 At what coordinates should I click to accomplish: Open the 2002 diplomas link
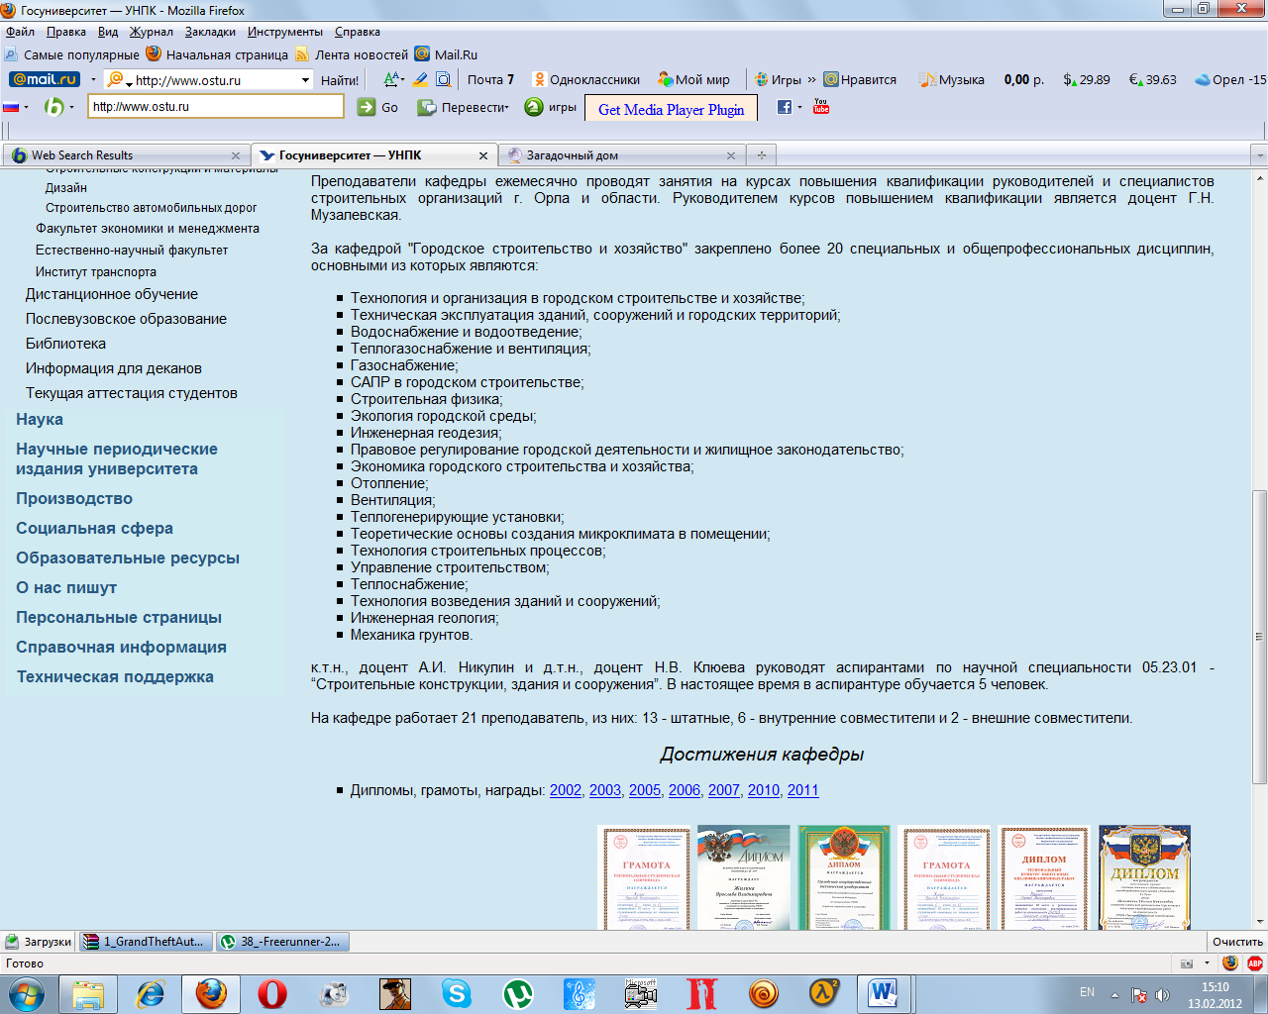(x=566, y=790)
